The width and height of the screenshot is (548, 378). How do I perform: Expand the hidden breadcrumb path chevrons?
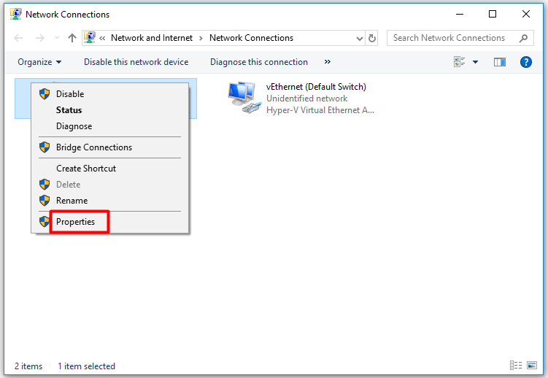tap(102, 38)
